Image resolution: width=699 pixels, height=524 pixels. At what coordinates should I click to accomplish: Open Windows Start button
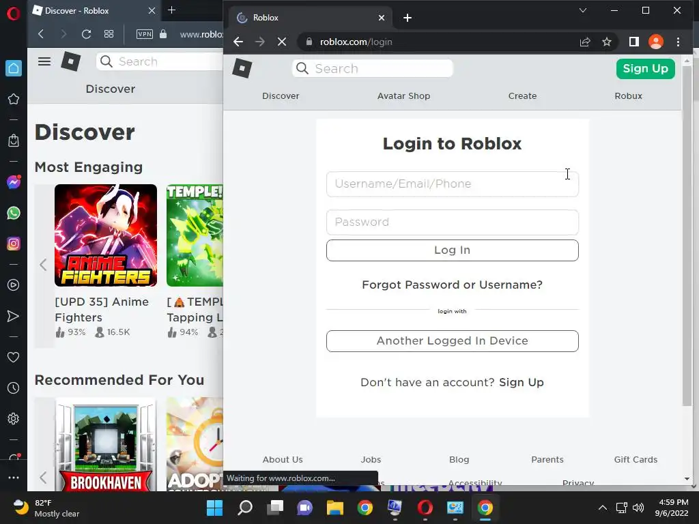214,508
